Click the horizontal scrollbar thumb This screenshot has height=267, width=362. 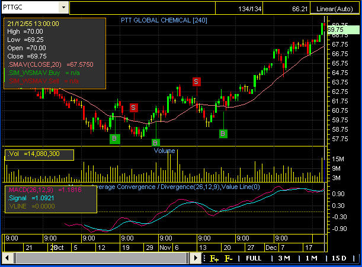tap(101, 258)
